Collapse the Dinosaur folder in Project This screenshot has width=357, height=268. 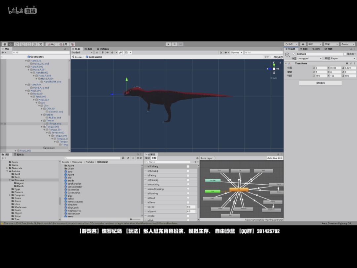10,180
